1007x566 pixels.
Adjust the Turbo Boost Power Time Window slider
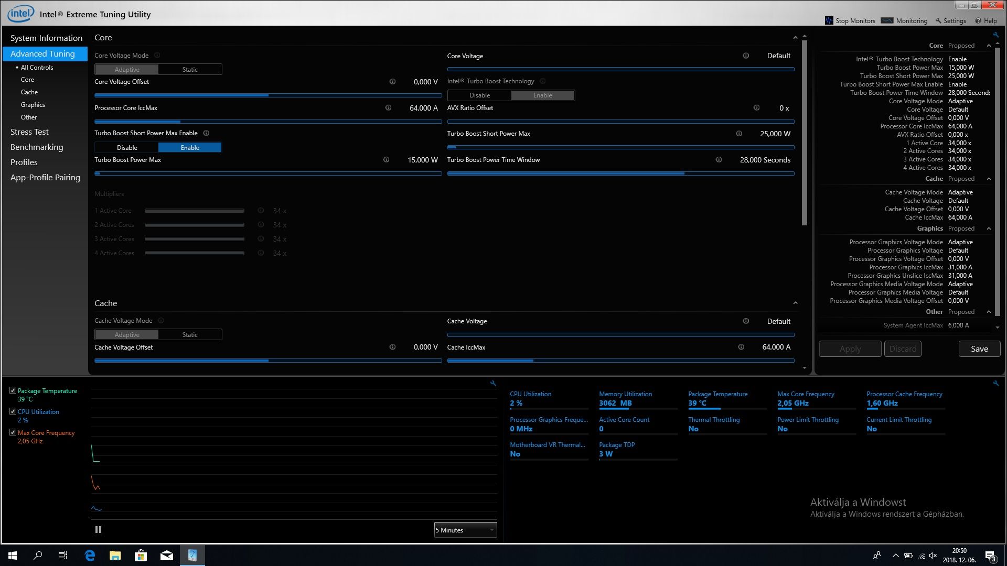620,173
